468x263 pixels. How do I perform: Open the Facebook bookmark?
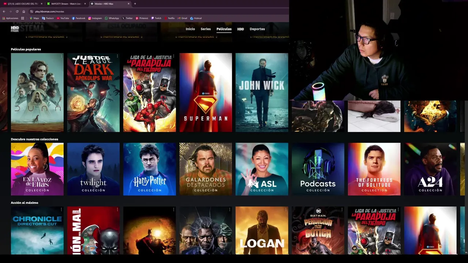coord(79,18)
